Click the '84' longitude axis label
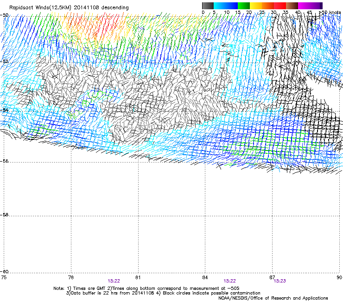Screen dimensions: 343x301 (205, 277)
